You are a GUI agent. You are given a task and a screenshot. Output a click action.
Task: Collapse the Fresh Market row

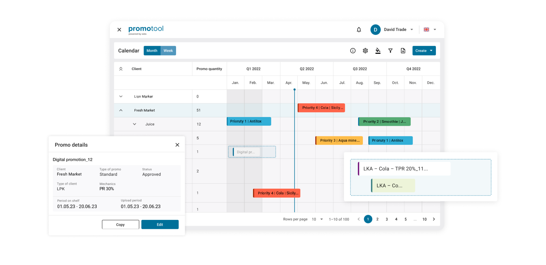pyautogui.click(x=121, y=110)
